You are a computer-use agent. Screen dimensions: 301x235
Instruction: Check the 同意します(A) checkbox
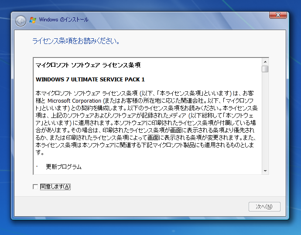tap(35, 187)
